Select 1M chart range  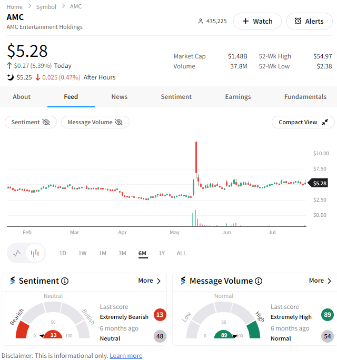pyautogui.click(x=103, y=253)
